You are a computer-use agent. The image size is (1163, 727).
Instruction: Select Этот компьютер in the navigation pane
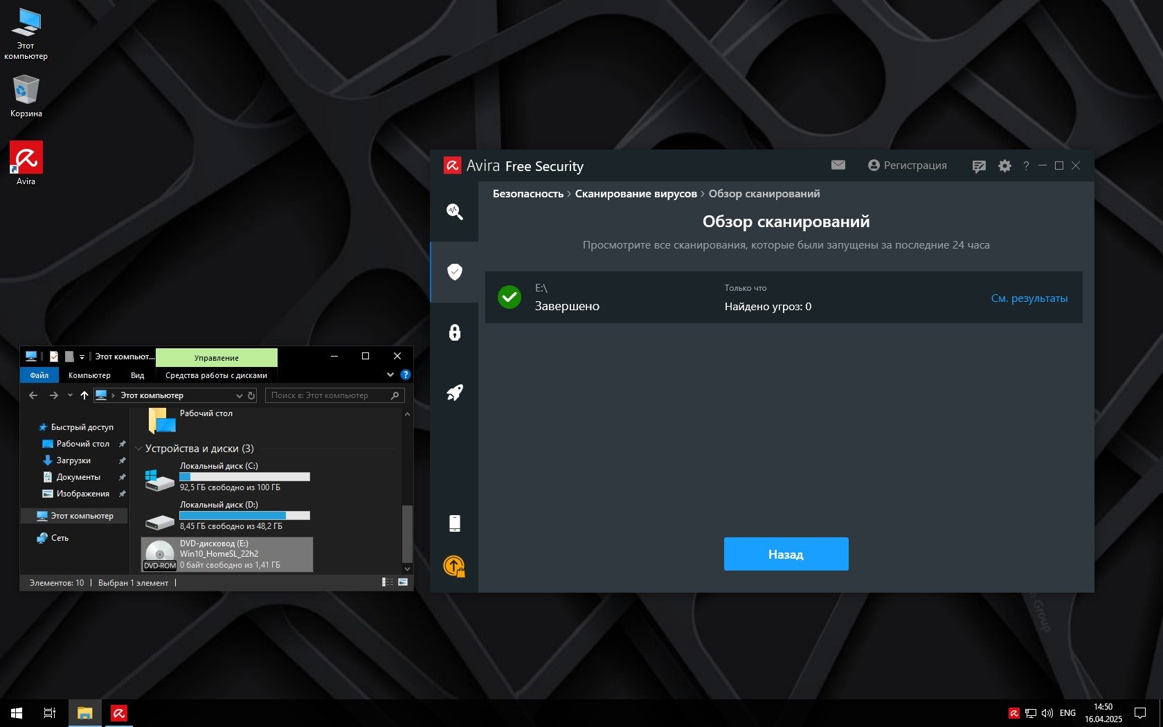click(x=75, y=516)
